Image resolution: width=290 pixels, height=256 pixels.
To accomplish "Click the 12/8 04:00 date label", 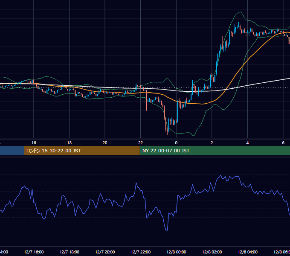I will coord(248,252).
